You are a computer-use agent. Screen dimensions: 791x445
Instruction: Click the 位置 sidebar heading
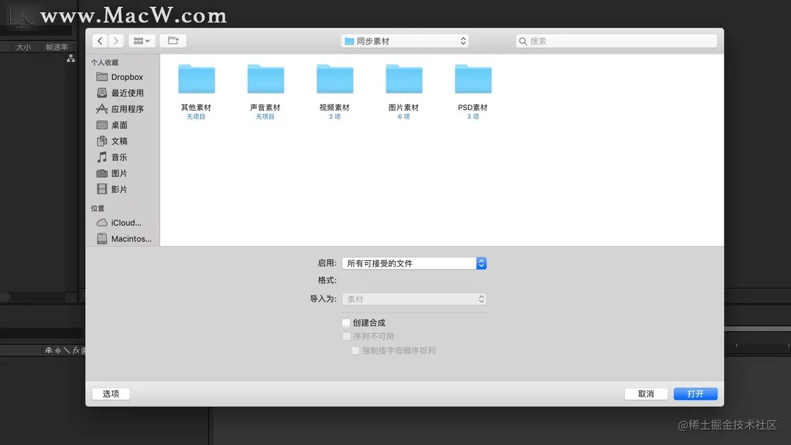pos(98,208)
